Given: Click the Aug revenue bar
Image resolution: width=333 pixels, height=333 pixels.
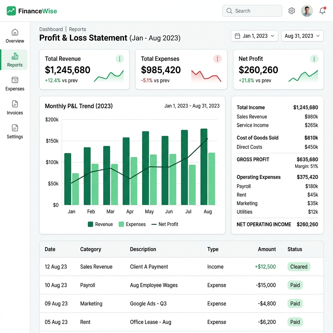Looking at the screenshot, I should coord(204,167).
